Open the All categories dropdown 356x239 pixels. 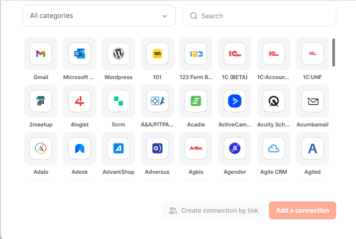tap(99, 16)
